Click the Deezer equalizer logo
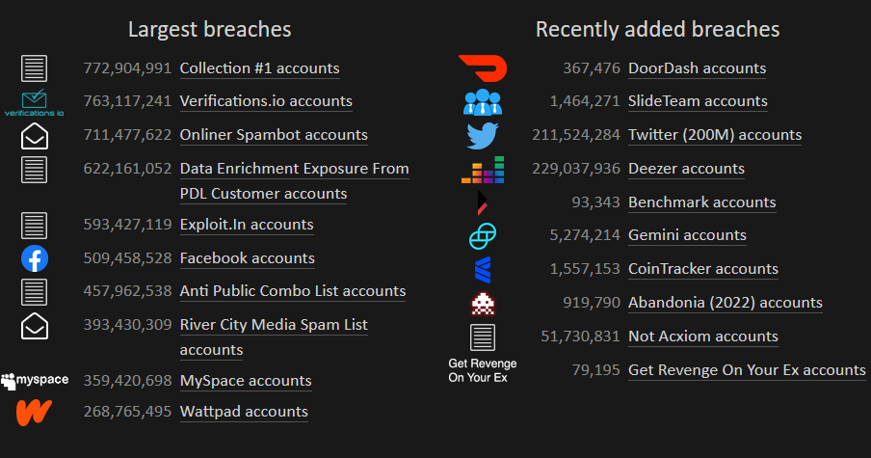 pos(483,170)
